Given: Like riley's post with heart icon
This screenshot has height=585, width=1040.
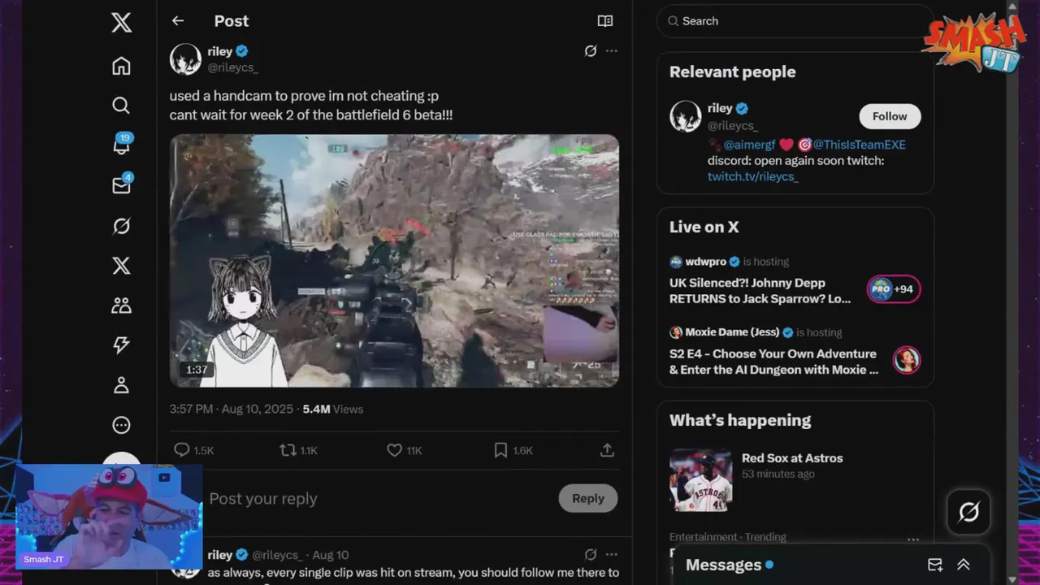Looking at the screenshot, I should [394, 450].
